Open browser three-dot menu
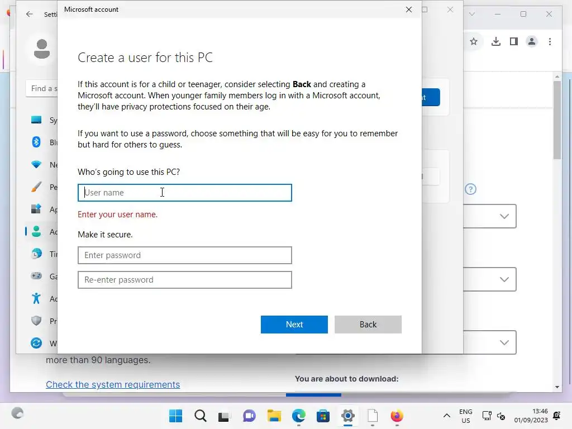The image size is (572, 429). (x=550, y=41)
